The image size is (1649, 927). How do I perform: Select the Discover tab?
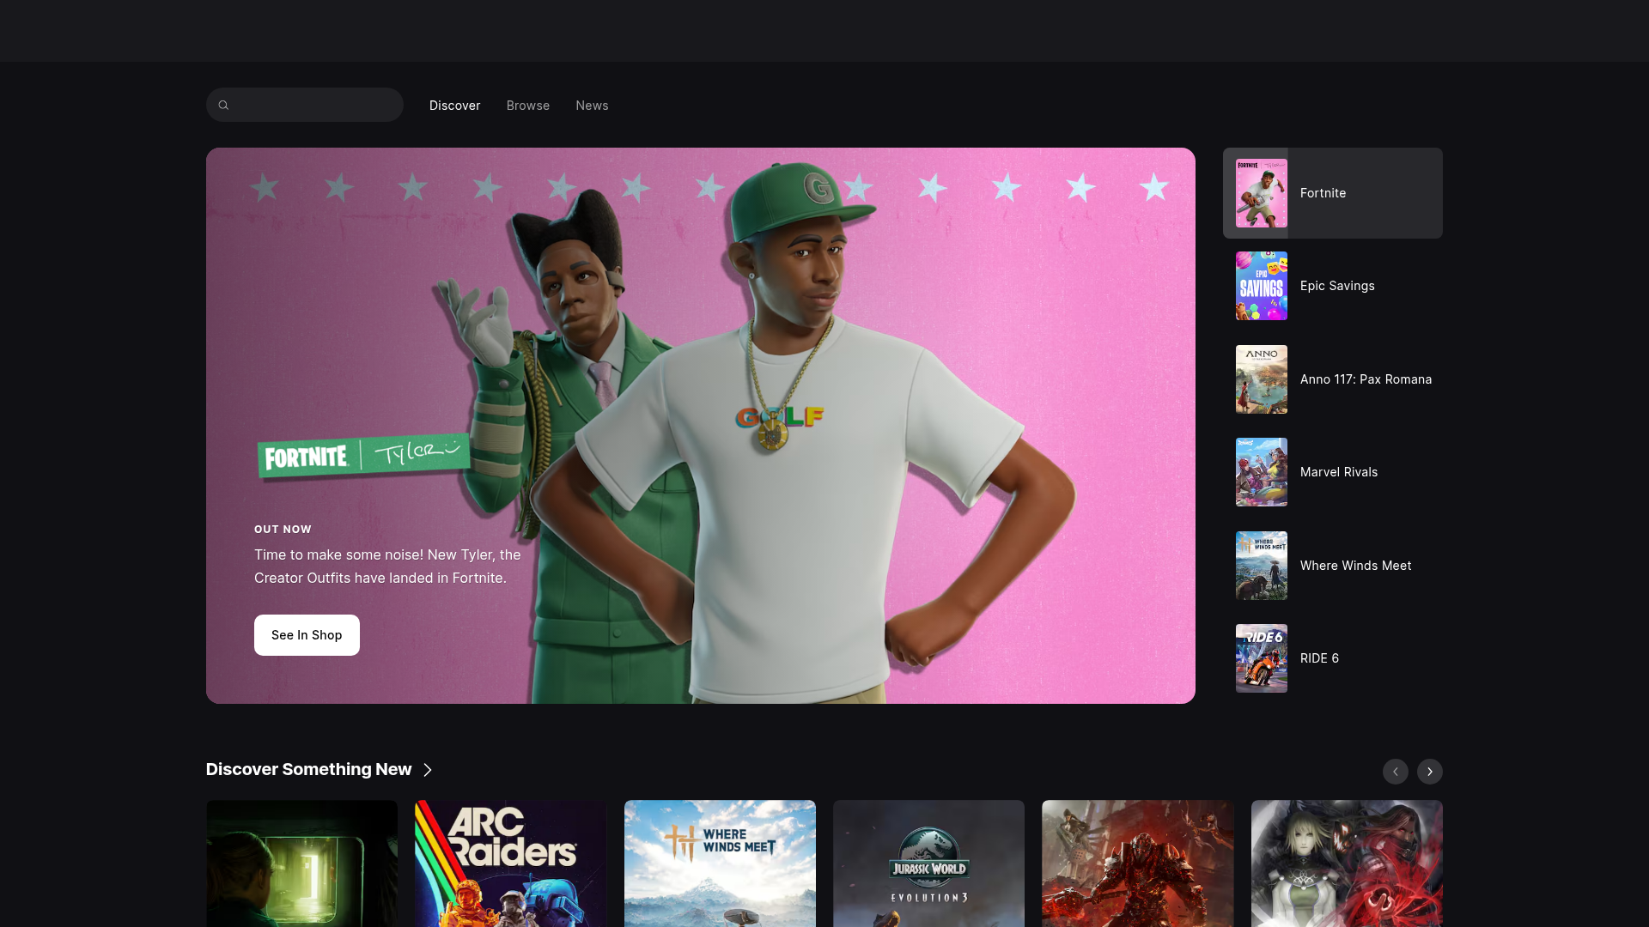point(454,105)
